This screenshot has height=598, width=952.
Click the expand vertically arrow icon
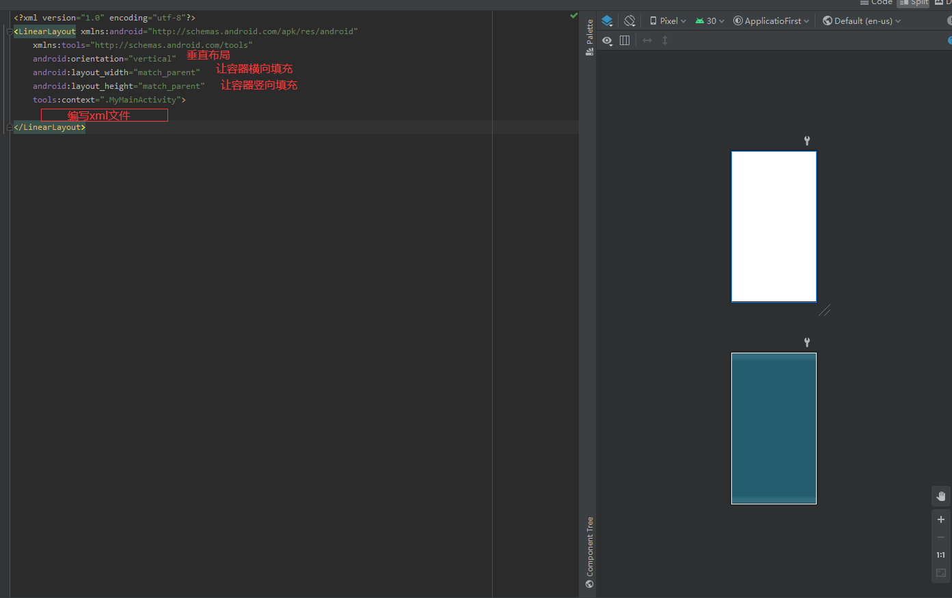coord(665,40)
